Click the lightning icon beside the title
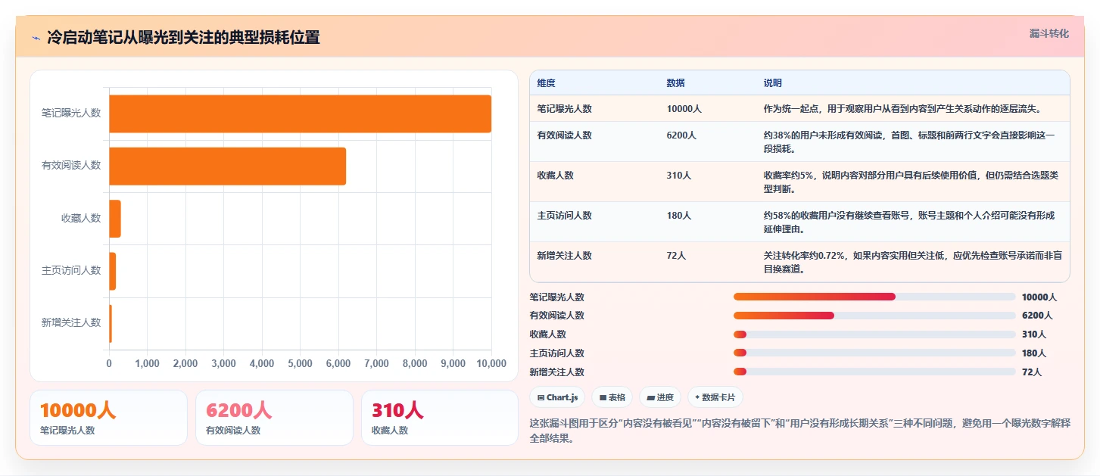 click(36, 37)
